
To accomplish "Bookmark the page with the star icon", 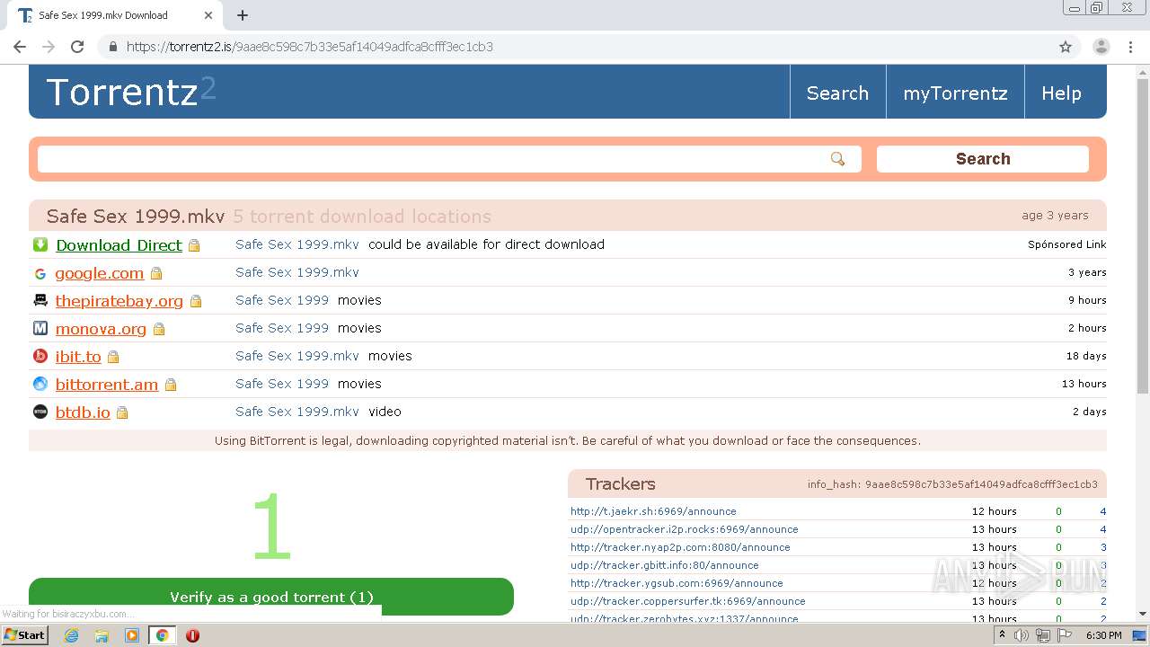I will [x=1066, y=47].
